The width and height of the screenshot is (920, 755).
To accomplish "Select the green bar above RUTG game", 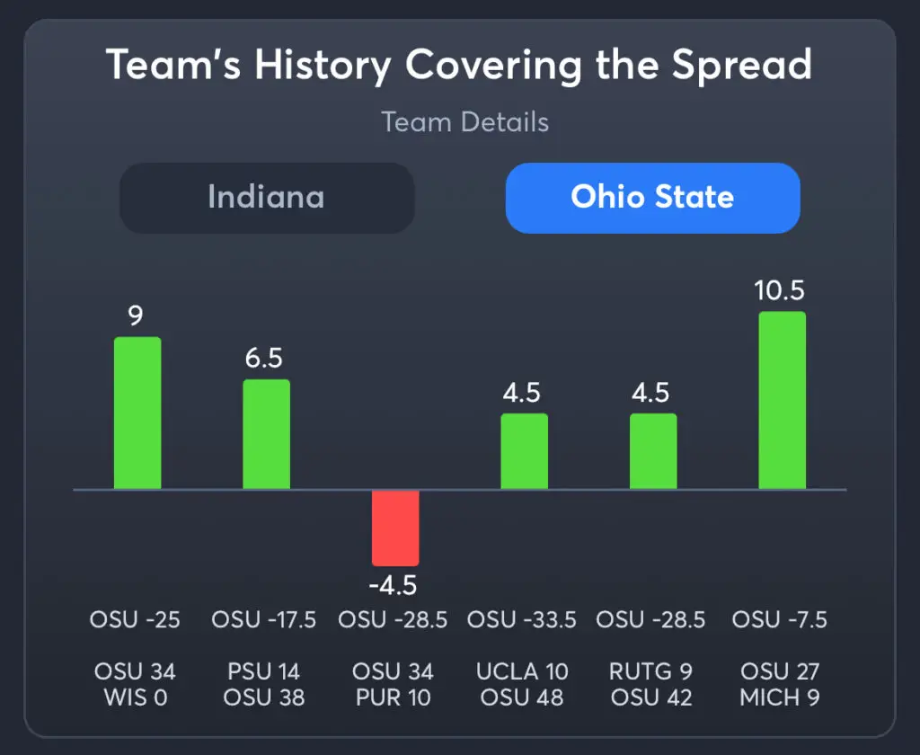I will click(x=653, y=451).
